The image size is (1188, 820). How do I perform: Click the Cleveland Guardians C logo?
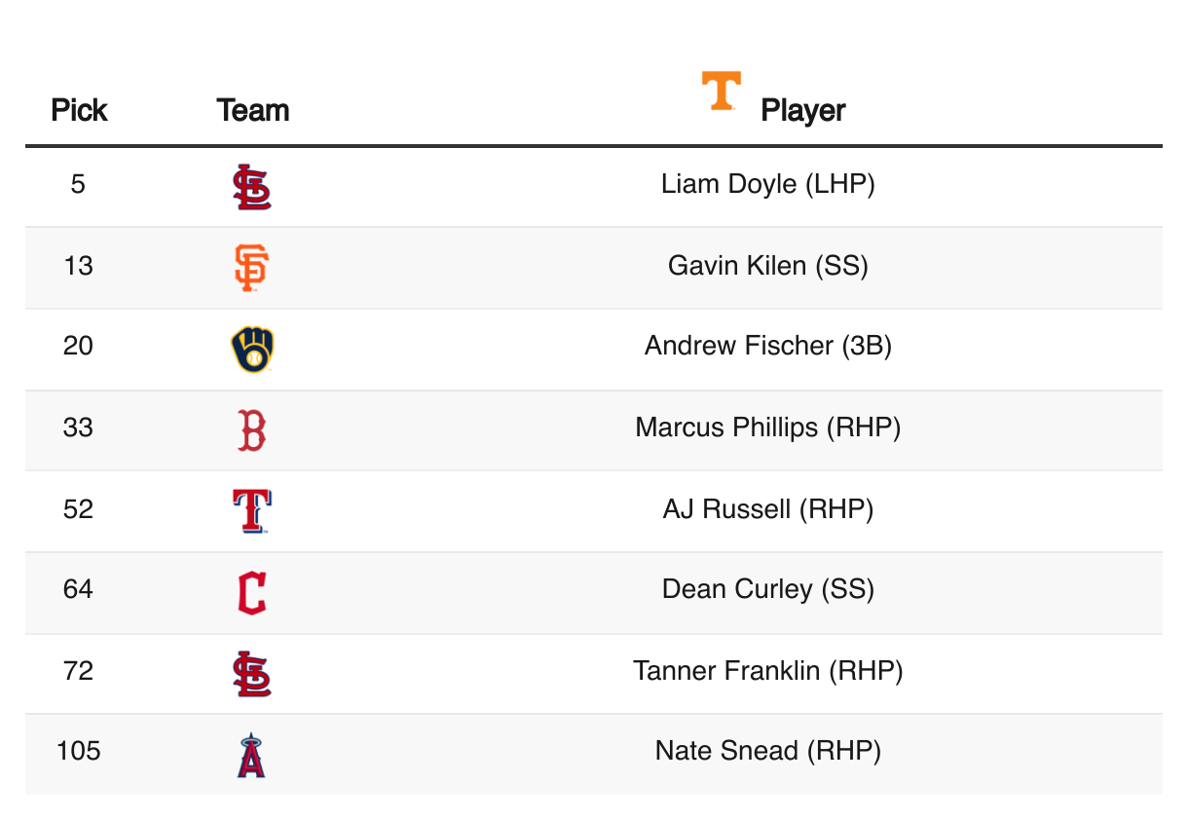(x=252, y=593)
